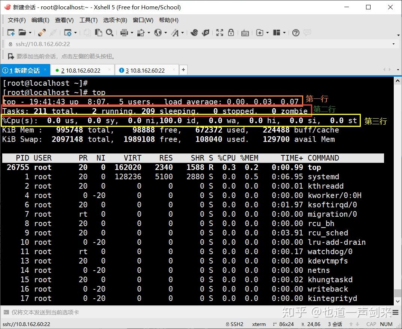Add a new tab with plus button

[x=183, y=70]
